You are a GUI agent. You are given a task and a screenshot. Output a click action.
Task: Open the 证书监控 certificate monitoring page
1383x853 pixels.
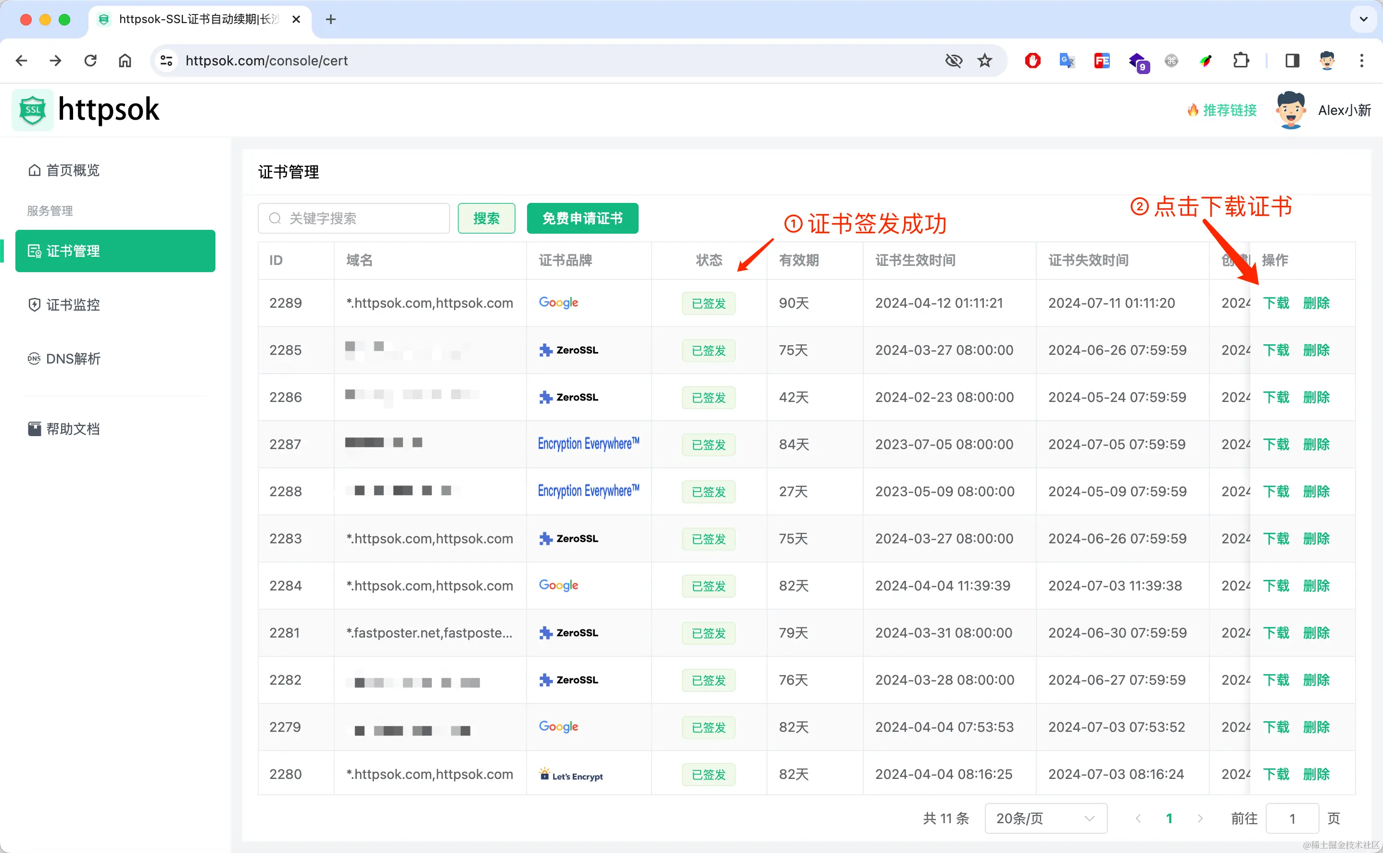[64, 305]
